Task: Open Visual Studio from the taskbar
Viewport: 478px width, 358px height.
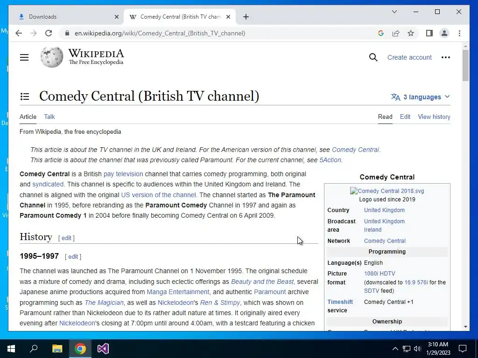Action: 103,349
